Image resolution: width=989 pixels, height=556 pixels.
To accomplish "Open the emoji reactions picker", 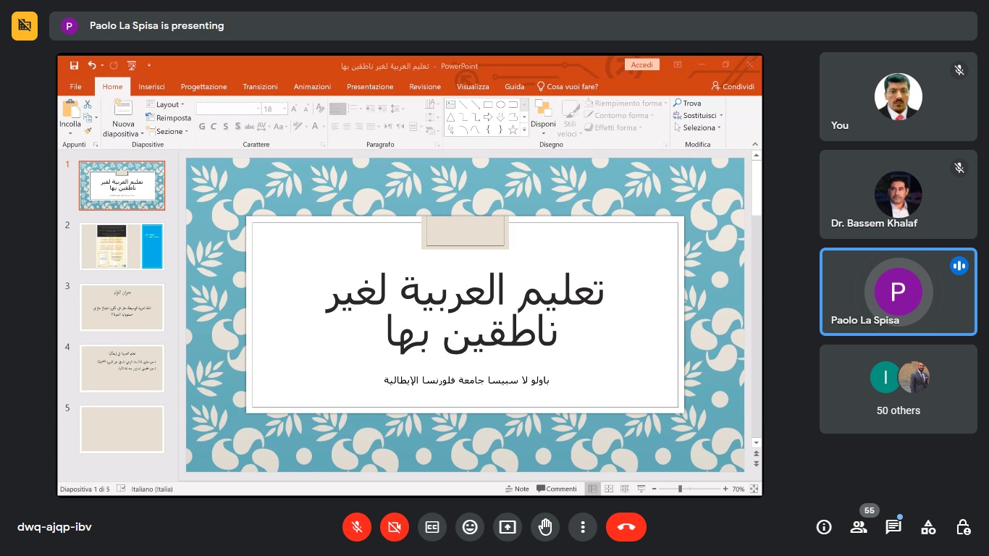I will 470,528.
